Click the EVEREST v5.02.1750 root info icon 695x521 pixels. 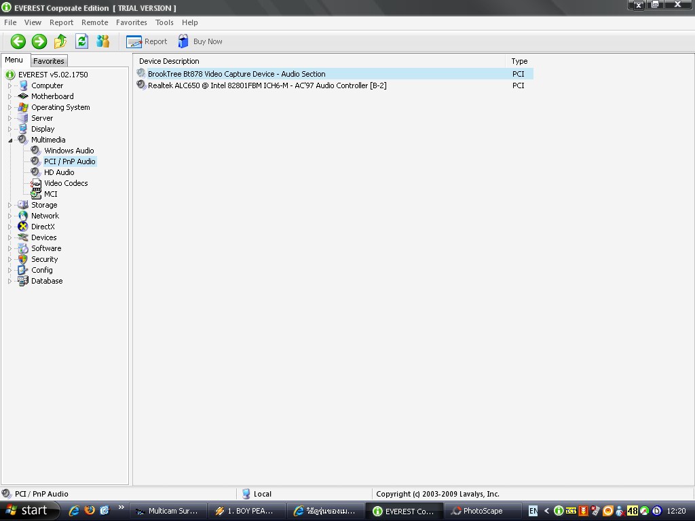(10, 75)
